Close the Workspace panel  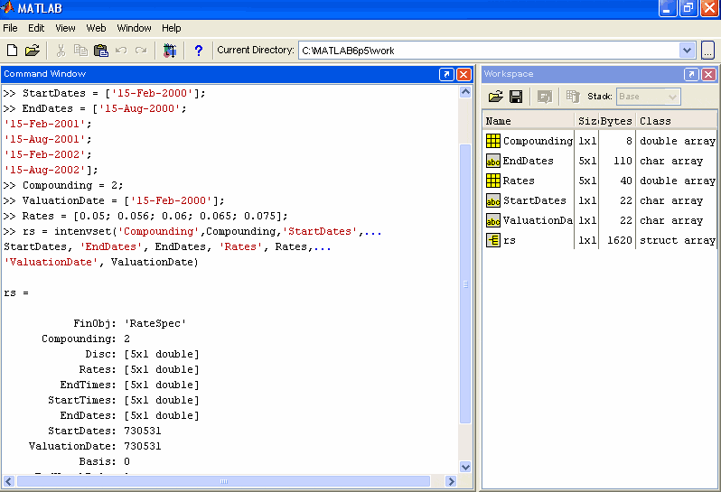pos(708,74)
